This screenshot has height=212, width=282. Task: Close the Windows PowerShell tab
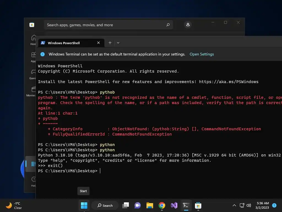tap(98, 43)
